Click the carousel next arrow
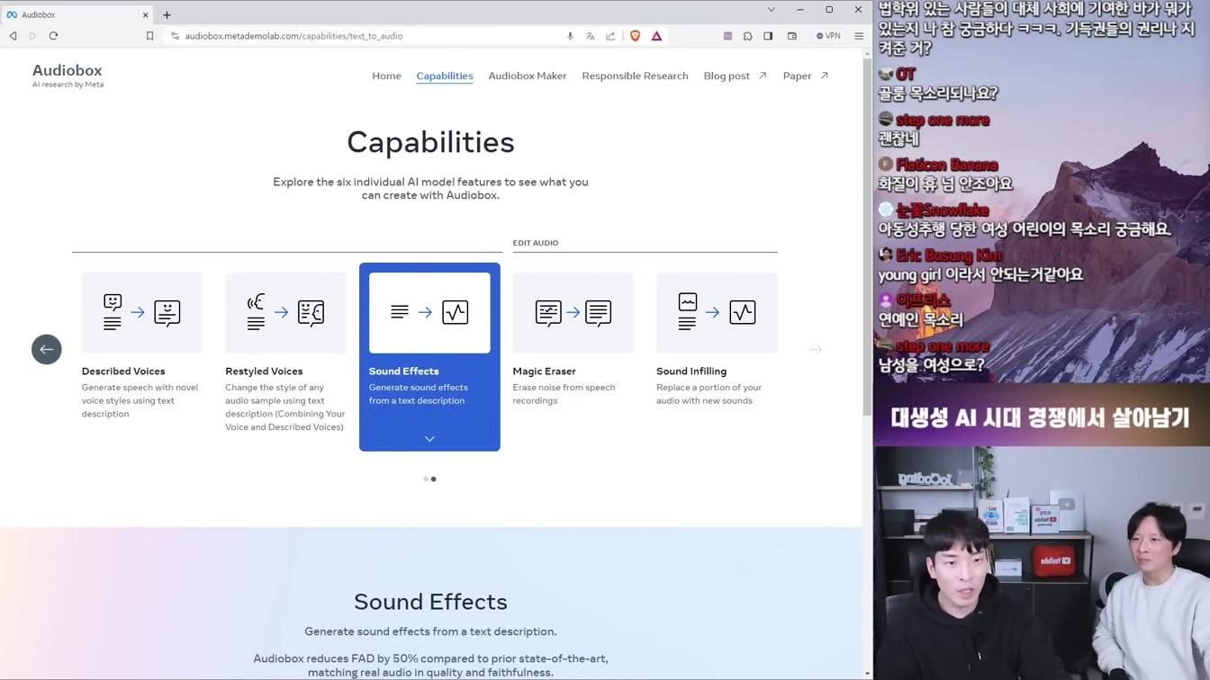The width and height of the screenshot is (1210, 680). 816,349
